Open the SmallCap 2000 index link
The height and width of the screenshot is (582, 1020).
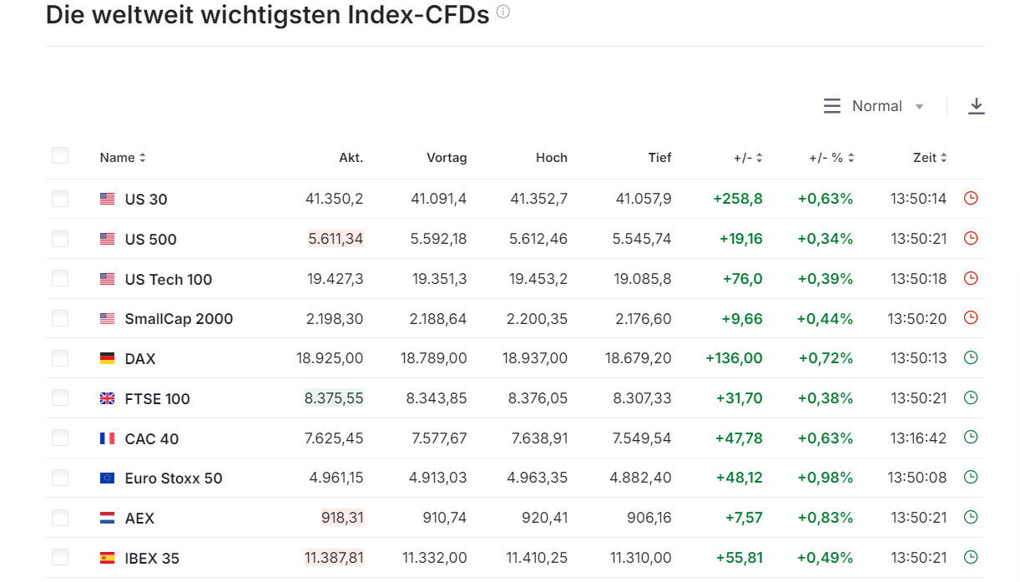[x=179, y=318]
